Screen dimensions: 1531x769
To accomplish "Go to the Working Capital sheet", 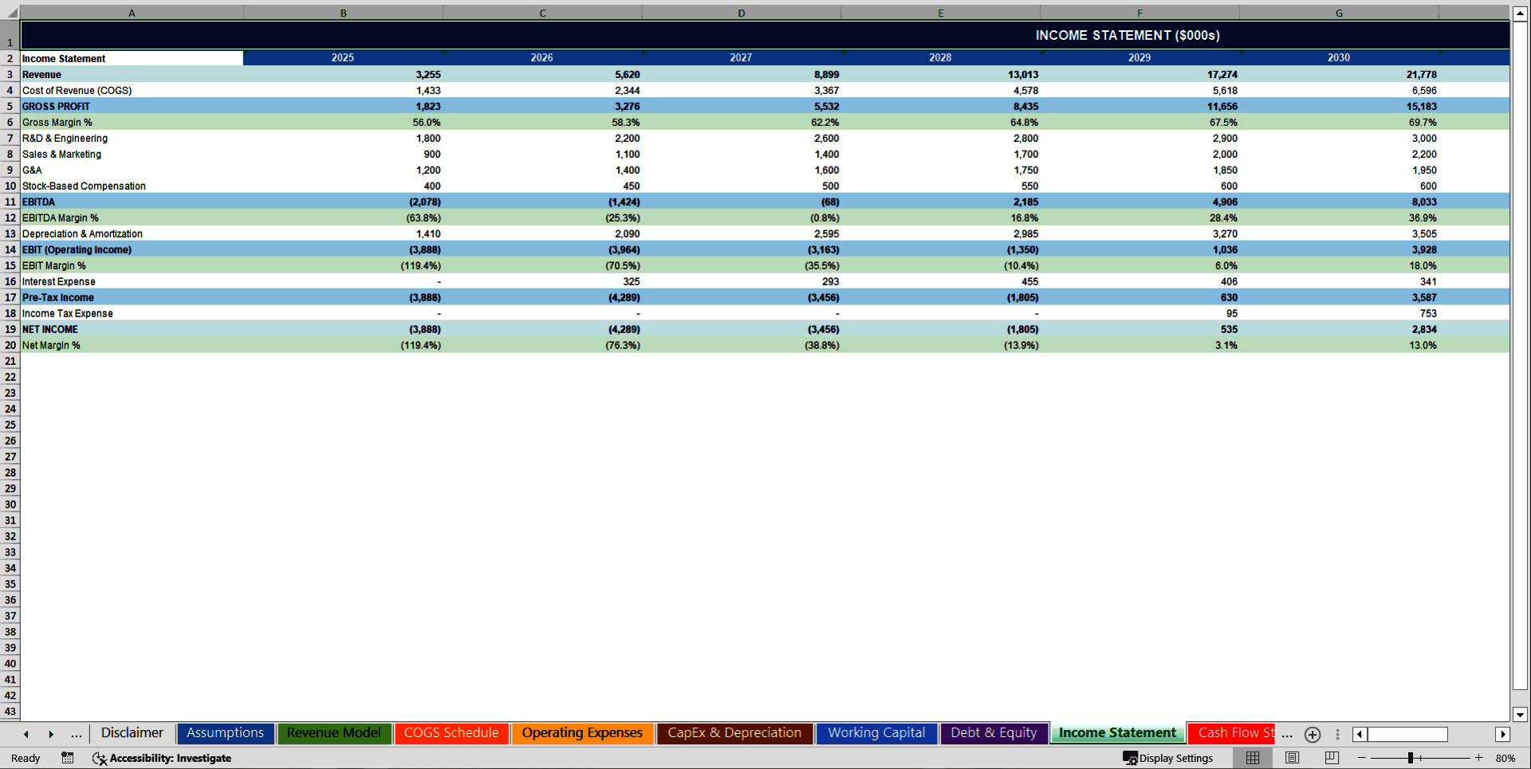I will [876, 732].
